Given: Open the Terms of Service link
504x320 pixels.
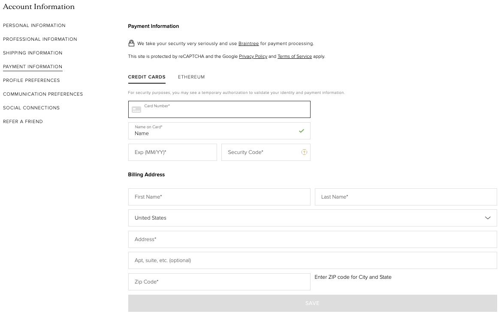Looking at the screenshot, I should click(x=295, y=56).
